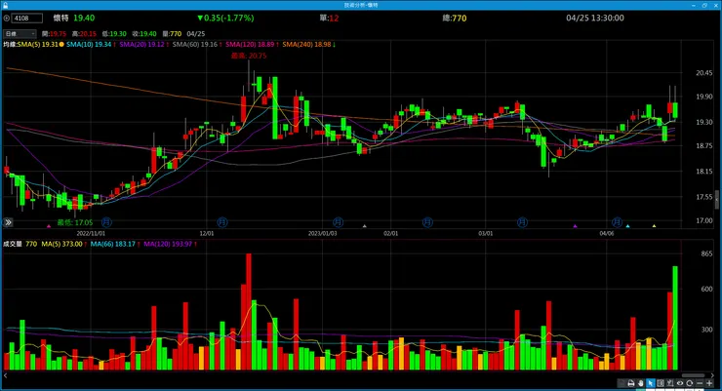Image resolution: width=722 pixels, height=391 pixels.
Task: Click the circled plus icon beside stock code
Action: [7, 19]
